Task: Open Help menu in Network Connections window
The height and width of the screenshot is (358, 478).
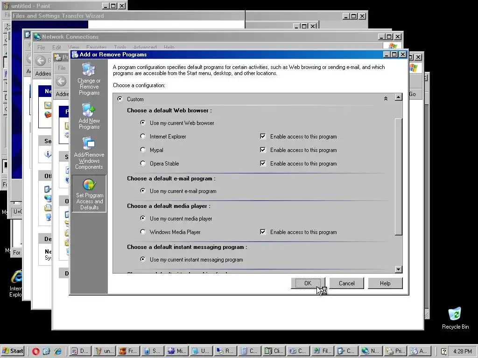Action: click(169, 48)
